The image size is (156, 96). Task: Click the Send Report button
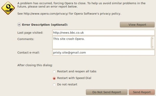[x=142, y=92]
